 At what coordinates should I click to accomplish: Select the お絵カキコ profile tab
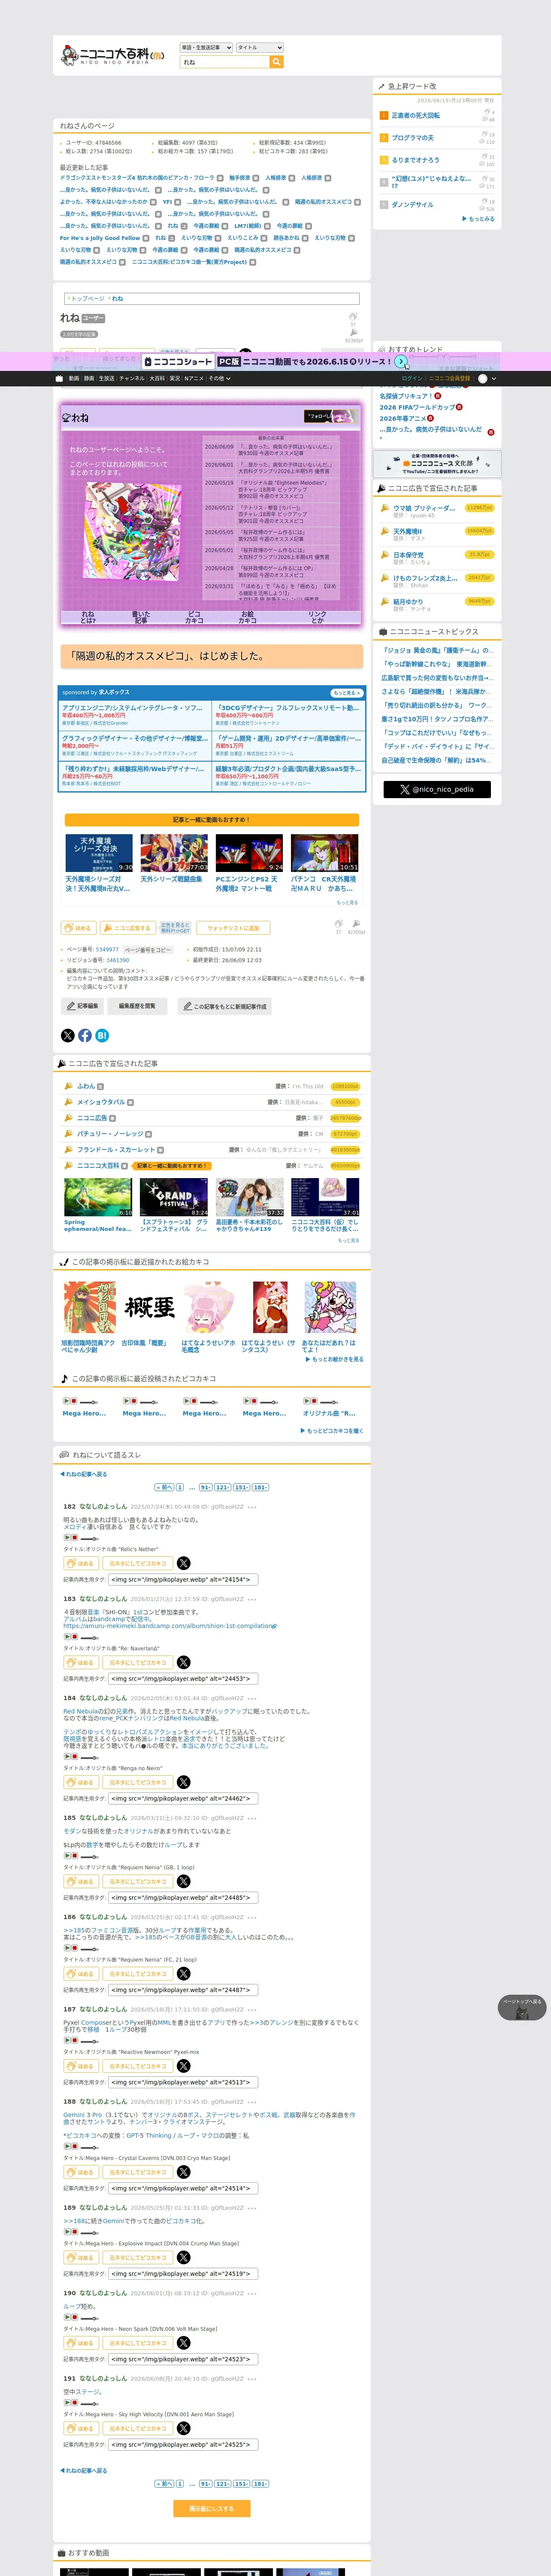click(x=247, y=617)
